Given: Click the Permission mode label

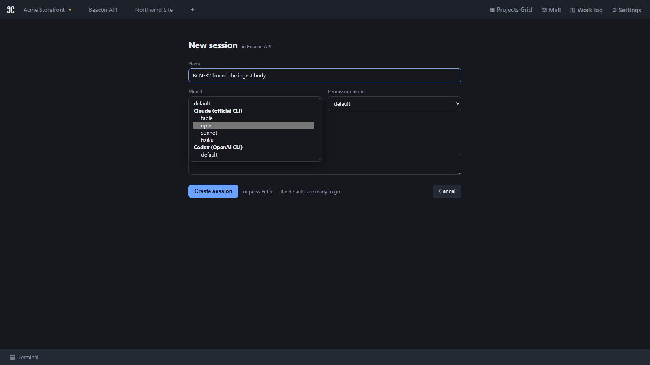Looking at the screenshot, I should [346, 92].
